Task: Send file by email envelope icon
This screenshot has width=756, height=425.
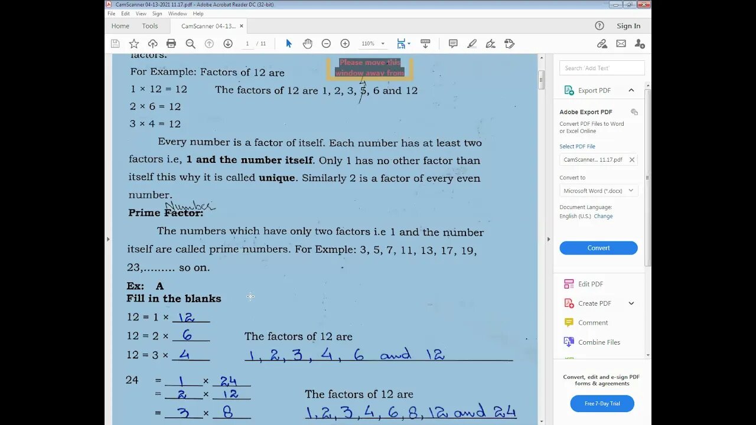Action: click(x=621, y=44)
